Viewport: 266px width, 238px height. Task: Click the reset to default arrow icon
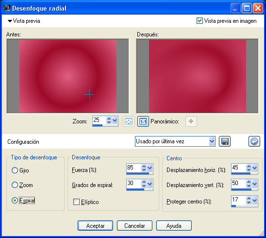pos(254,141)
